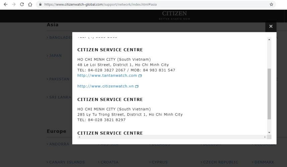Click the browser back arrow
Image resolution: width=287 pixels, height=167 pixels.
(x=5, y=5)
